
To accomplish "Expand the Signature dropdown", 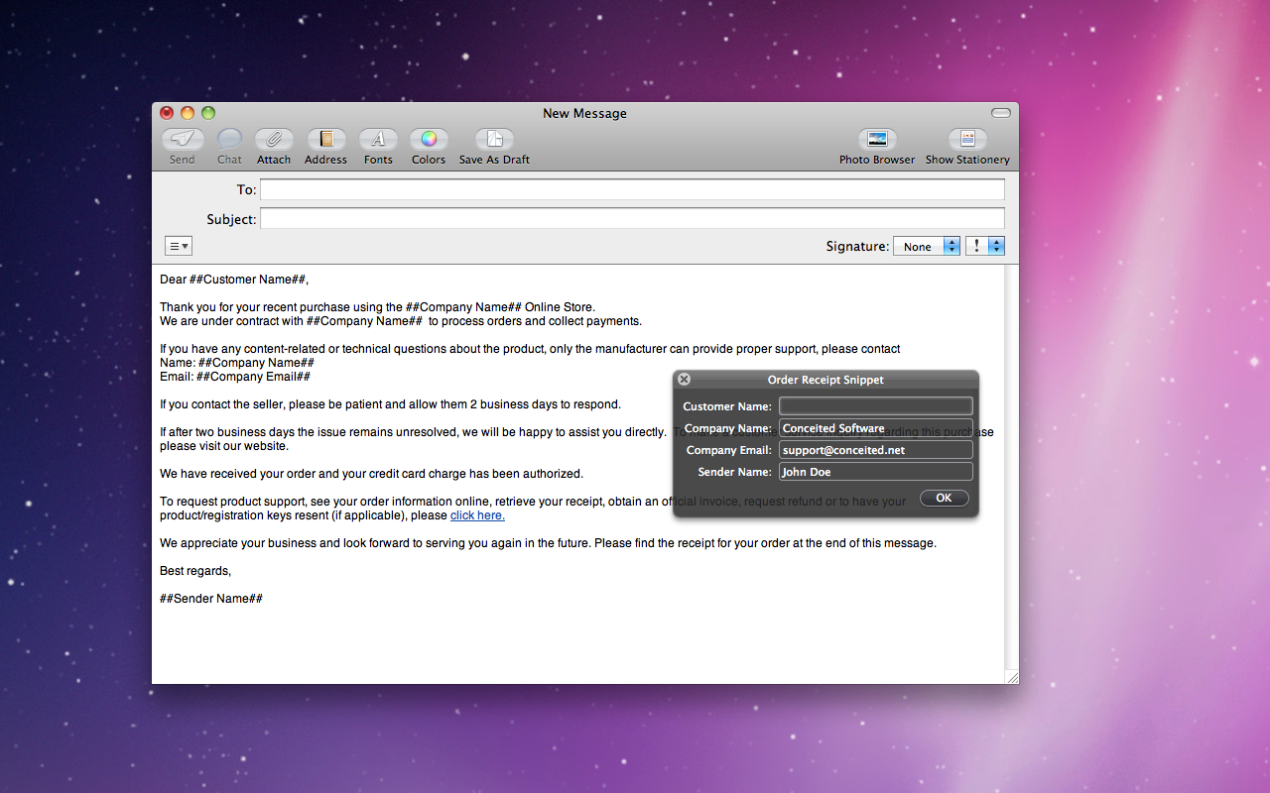I will pyautogui.click(x=926, y=247).
